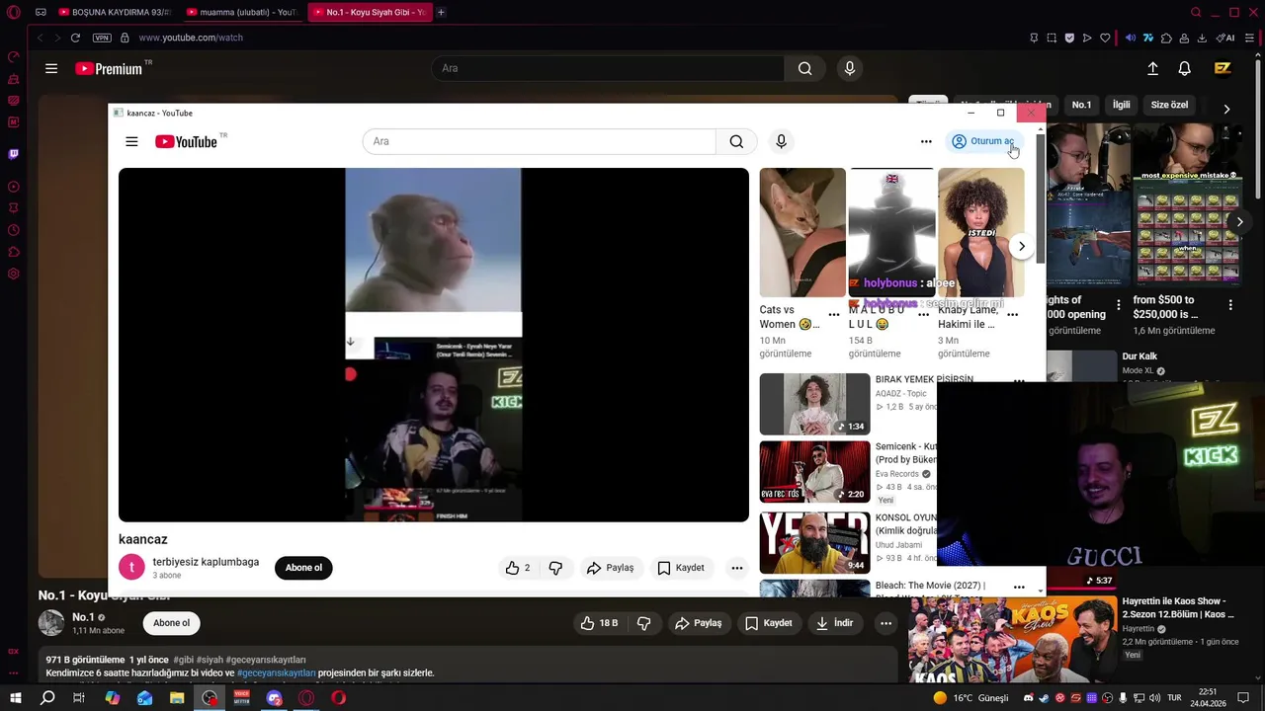
Task: Click the YouTube logo in kaancaz window
Action: pyautogui.click(x=186, y=141)
